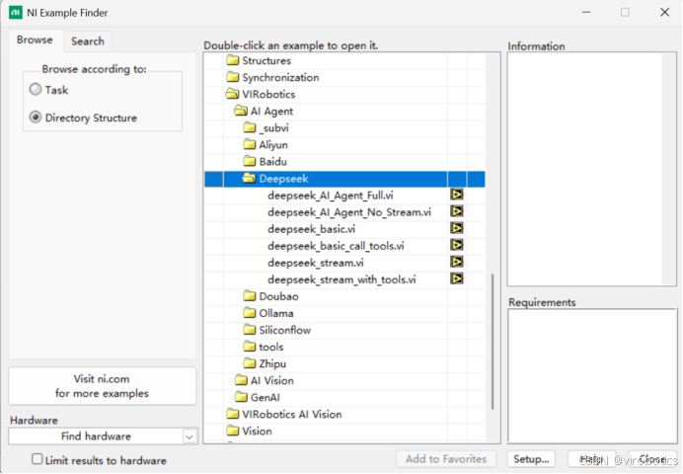The width and height of the screenshot is (683, 474).
Task: Select the Baidu row label
Action: pos(273,162)
